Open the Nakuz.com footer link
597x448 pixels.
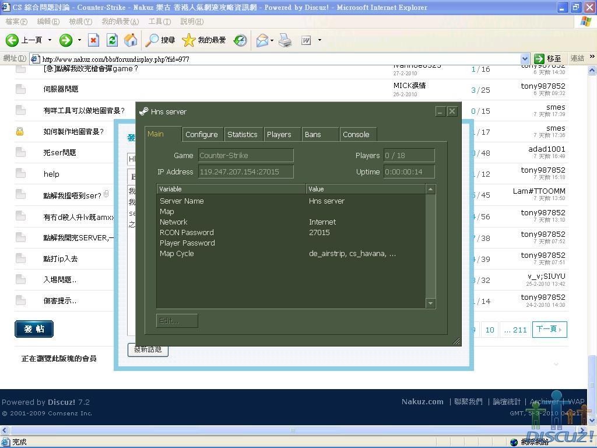coord(423,401)
